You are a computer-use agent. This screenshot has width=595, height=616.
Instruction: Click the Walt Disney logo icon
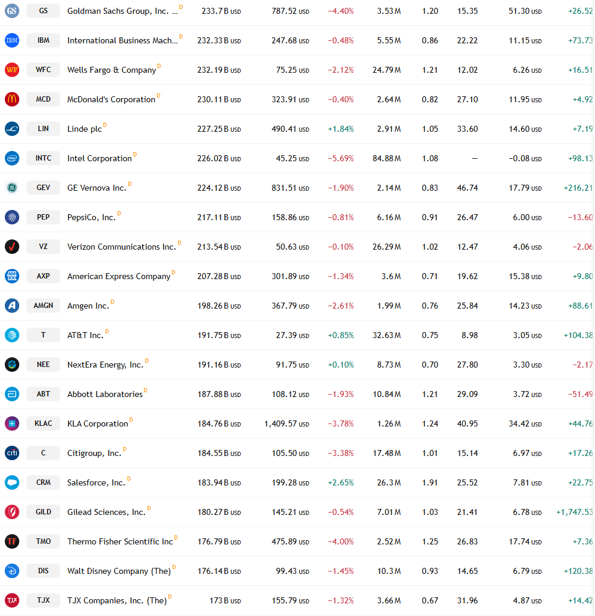[12, 571]
